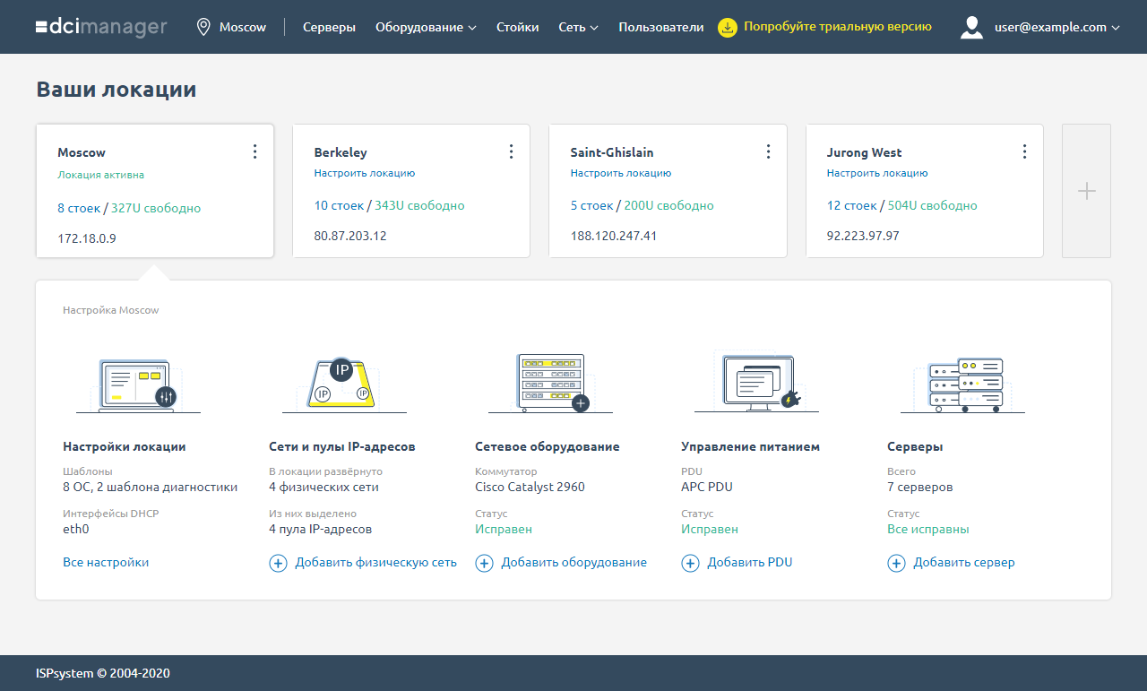Select the Moscow location card title
The height and width of the screenshot is (691, 1147).
pos(82,152)
